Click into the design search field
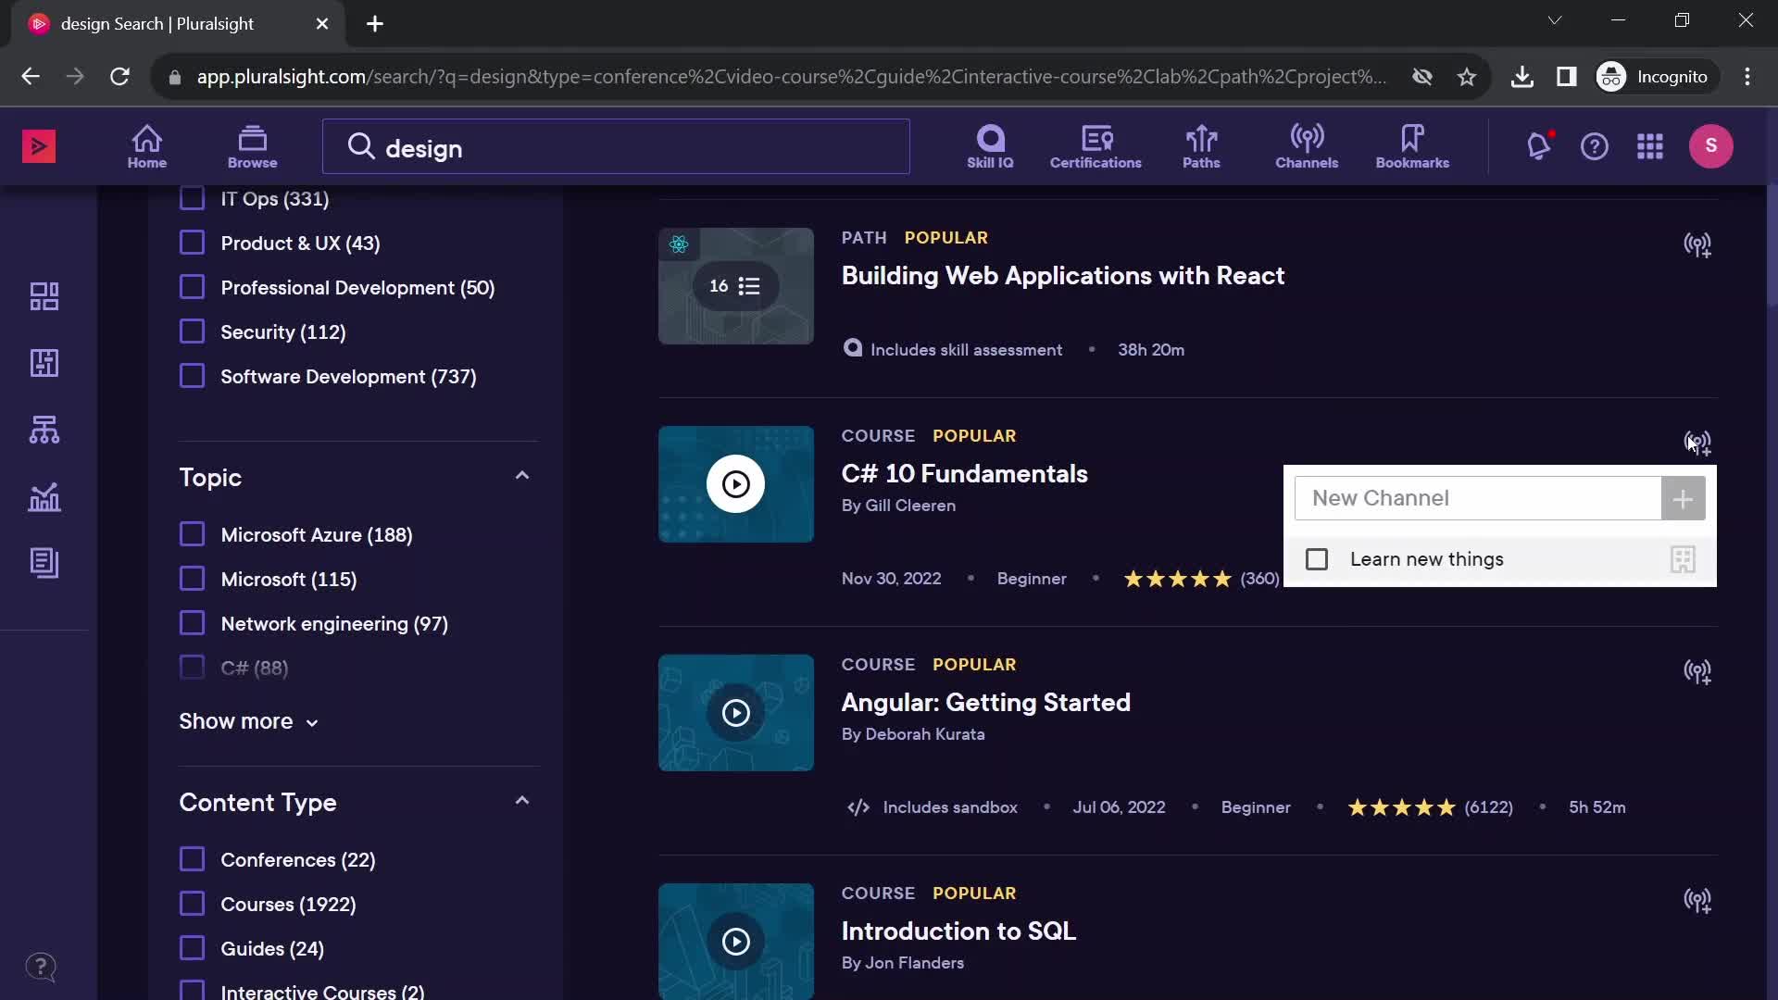Viewport: 1778px width, 1000px height. click(616, 146)
